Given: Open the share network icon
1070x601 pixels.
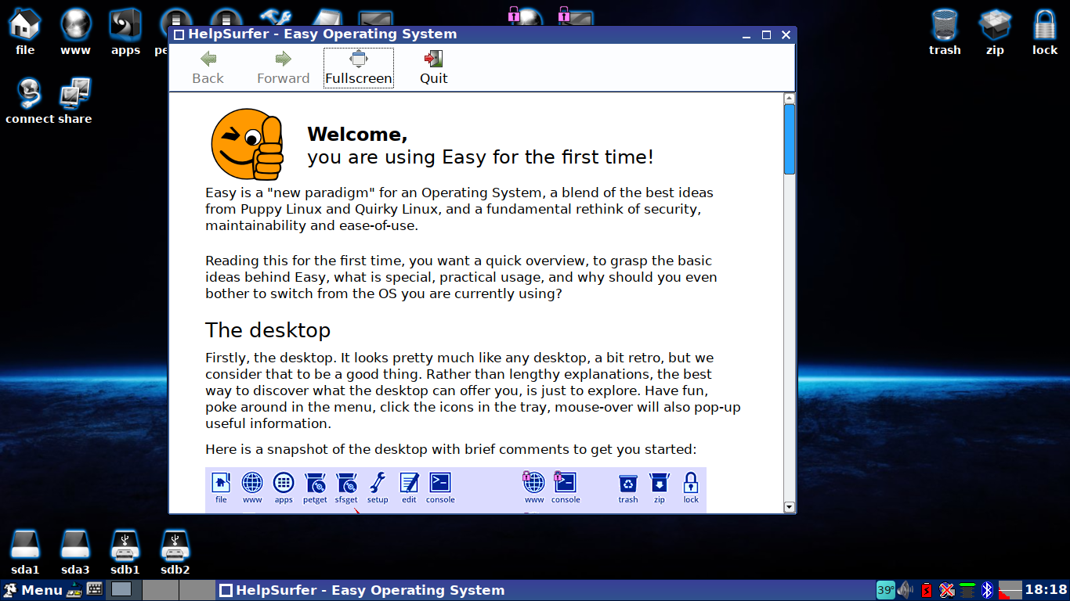Looking at the screenshot, I should click(x=75, y=101).
